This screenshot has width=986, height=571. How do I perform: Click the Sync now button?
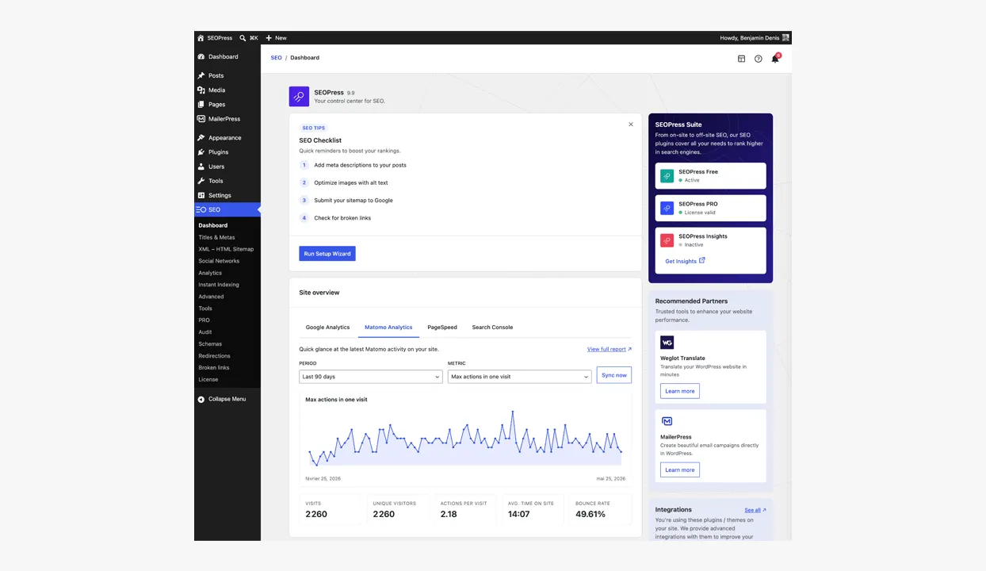(x=614, y=375)
